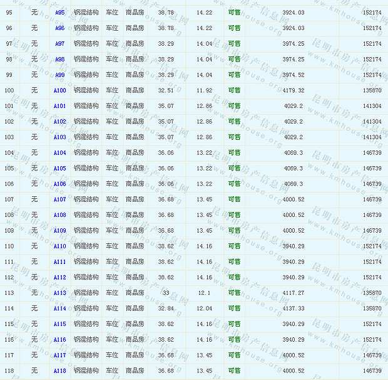
Task: Open the A107 link
Action: pos(59,199)
